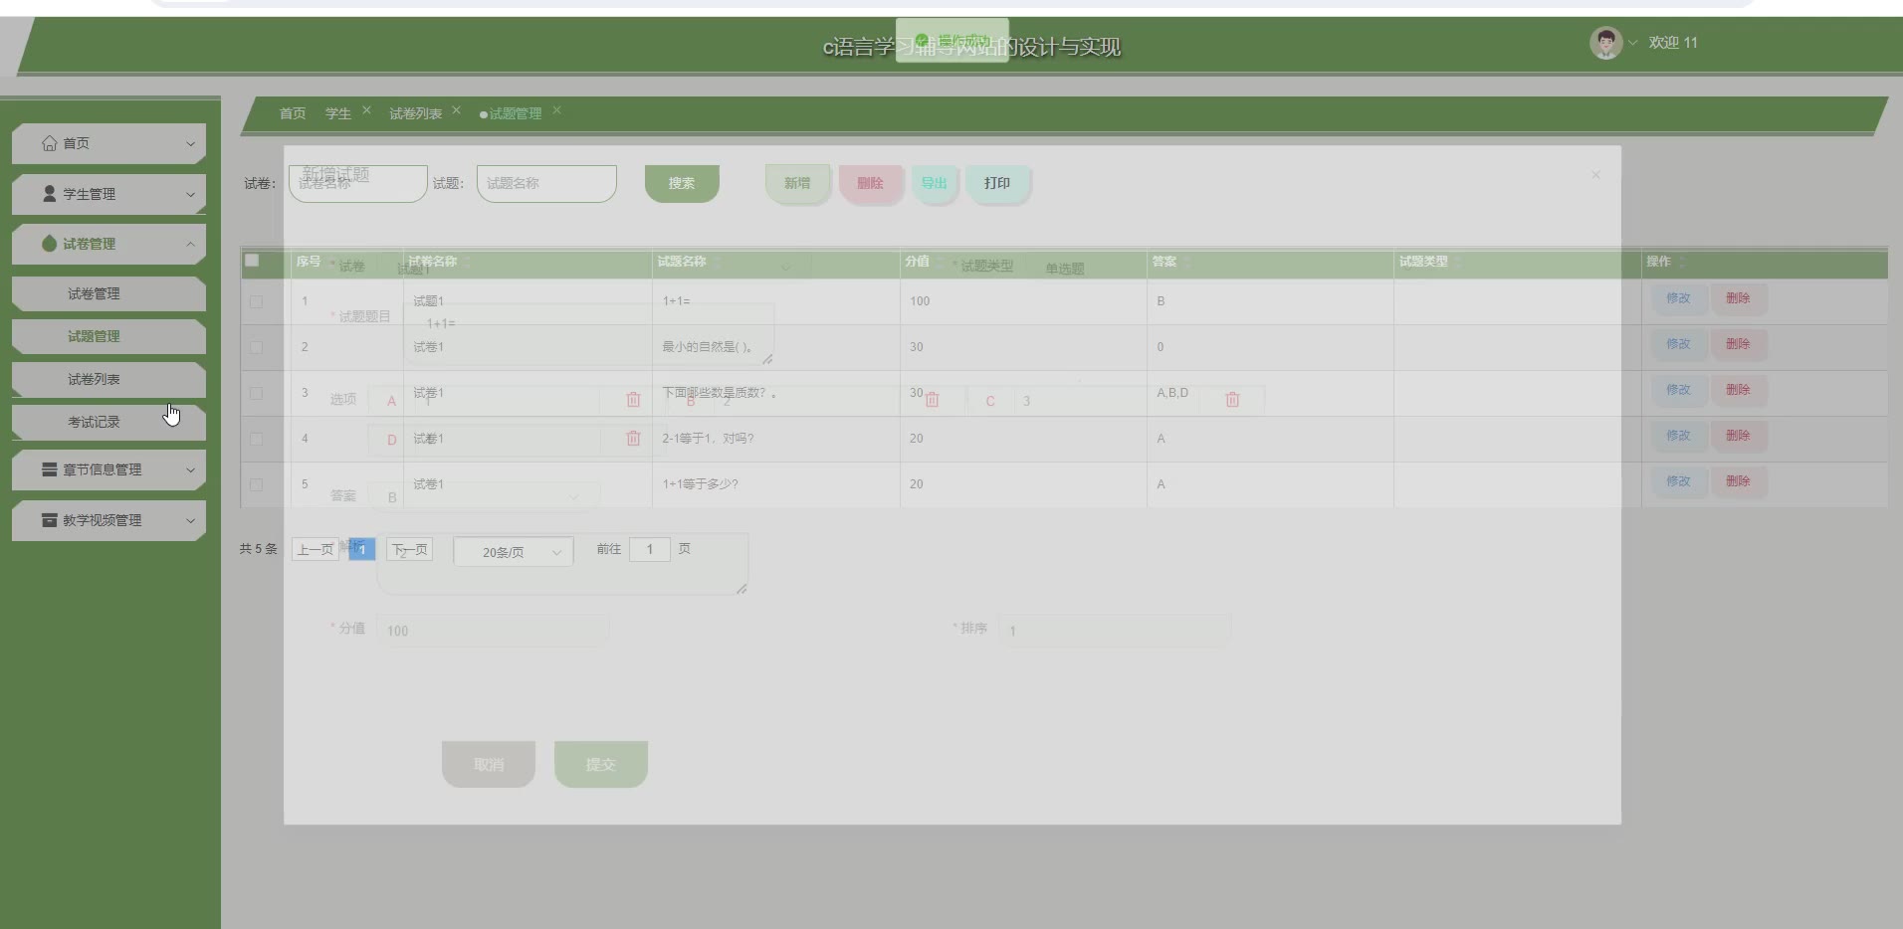Expand the sidebar 首页 chevron
The height and width of the screenshot is (929, 1903).
tap(190, 144)
